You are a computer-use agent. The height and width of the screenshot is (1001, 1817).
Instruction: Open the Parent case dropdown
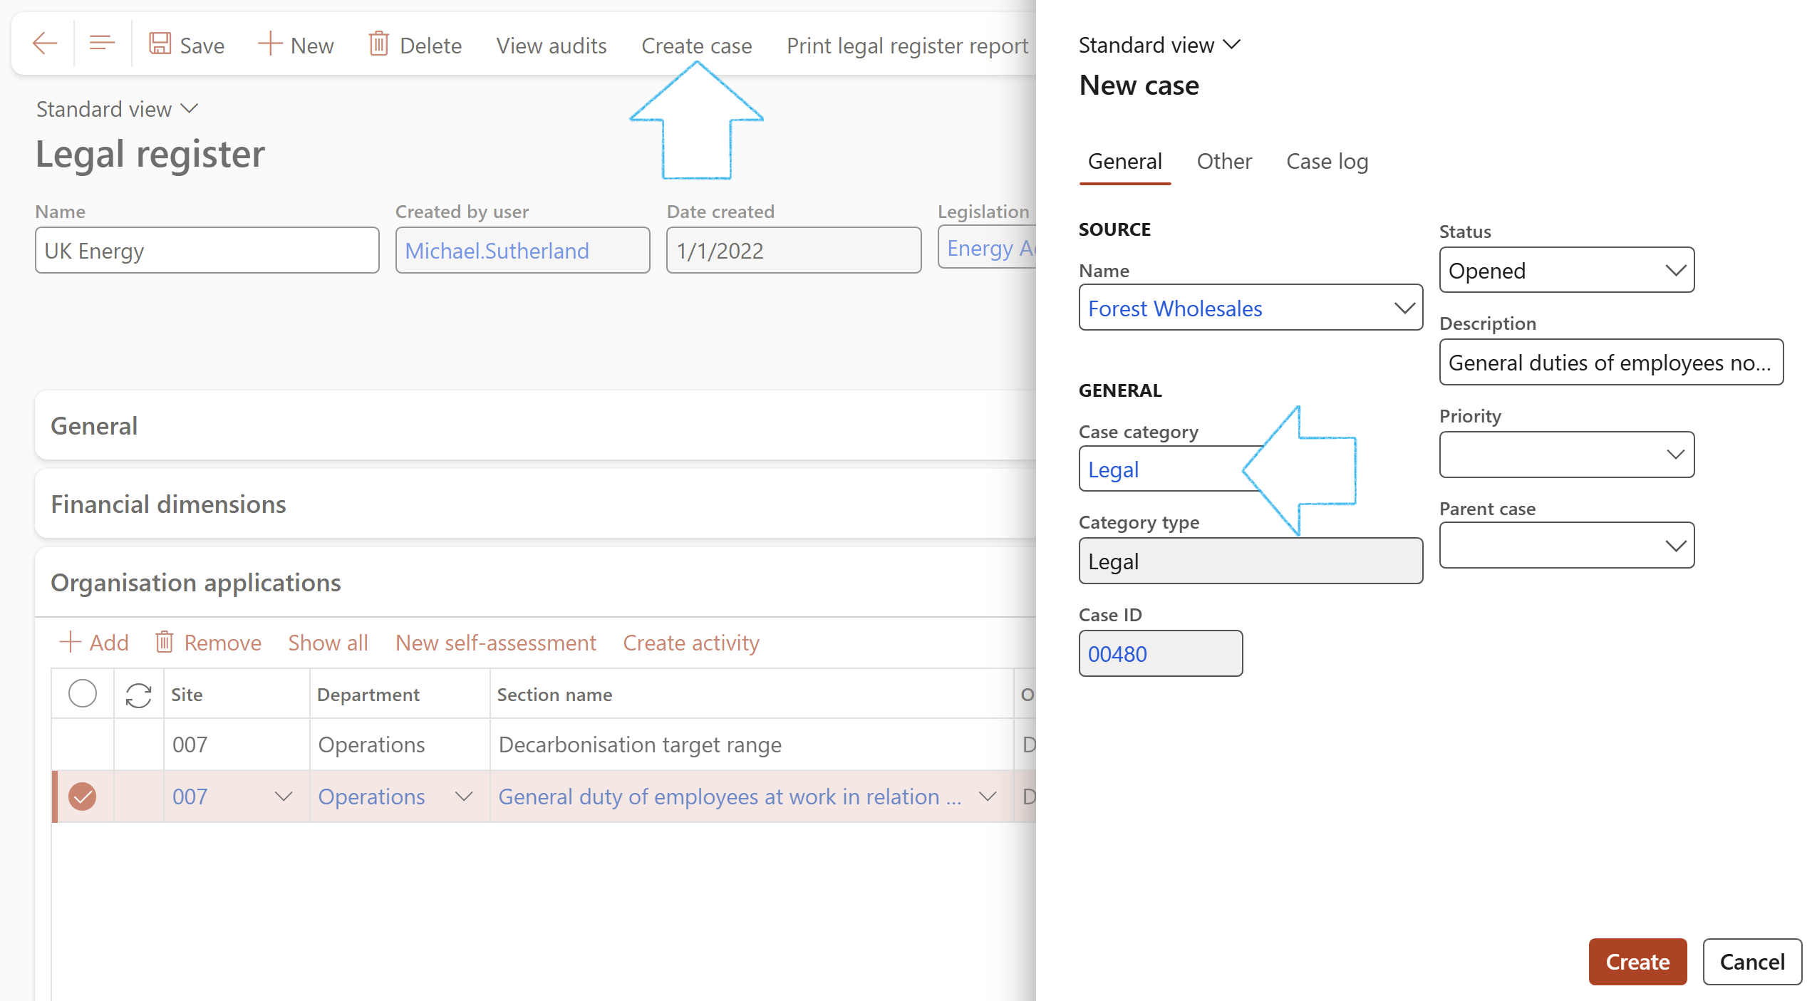click(1566, 546)
